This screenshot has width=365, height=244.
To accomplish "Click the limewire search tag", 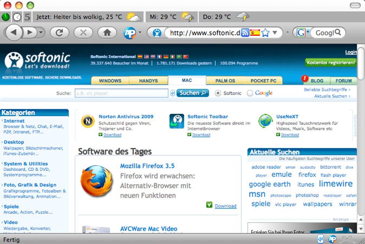I will [336, 184].
